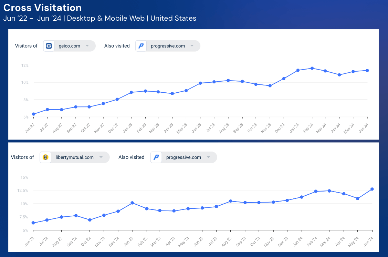Viewport: 388px width, 257px height.
Task: Click the Geico logo icon in top selector
Action: coord(49,45)
